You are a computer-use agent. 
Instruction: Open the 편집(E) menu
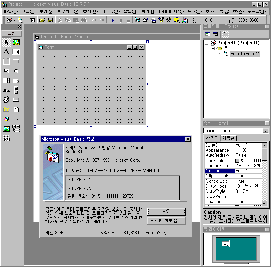pyautogui.click(x=29, y=12)
